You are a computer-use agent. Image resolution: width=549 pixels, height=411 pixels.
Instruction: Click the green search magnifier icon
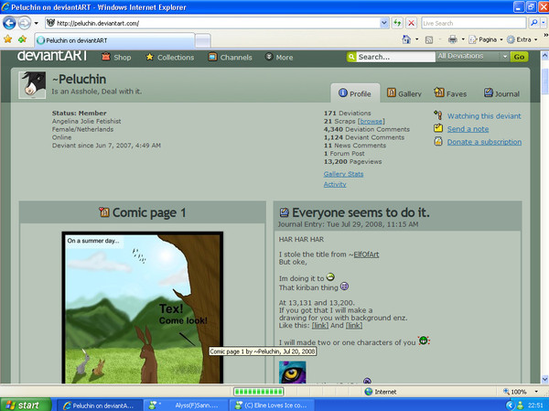tap(351, 57)
